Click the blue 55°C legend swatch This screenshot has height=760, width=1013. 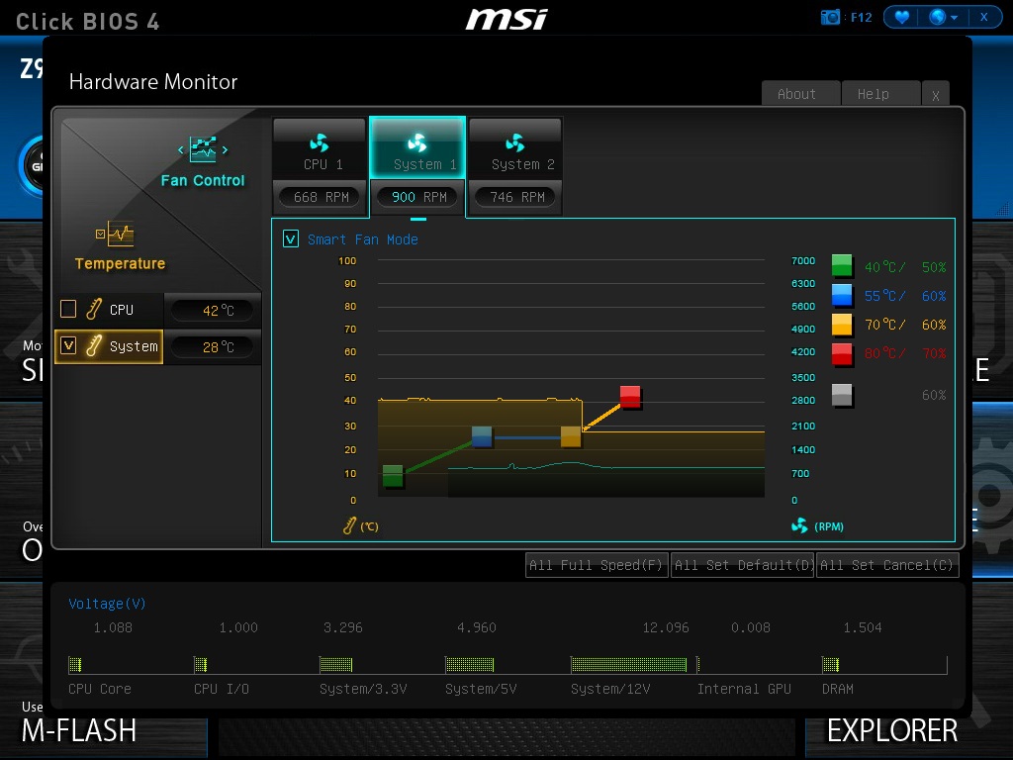click(841, 295)
